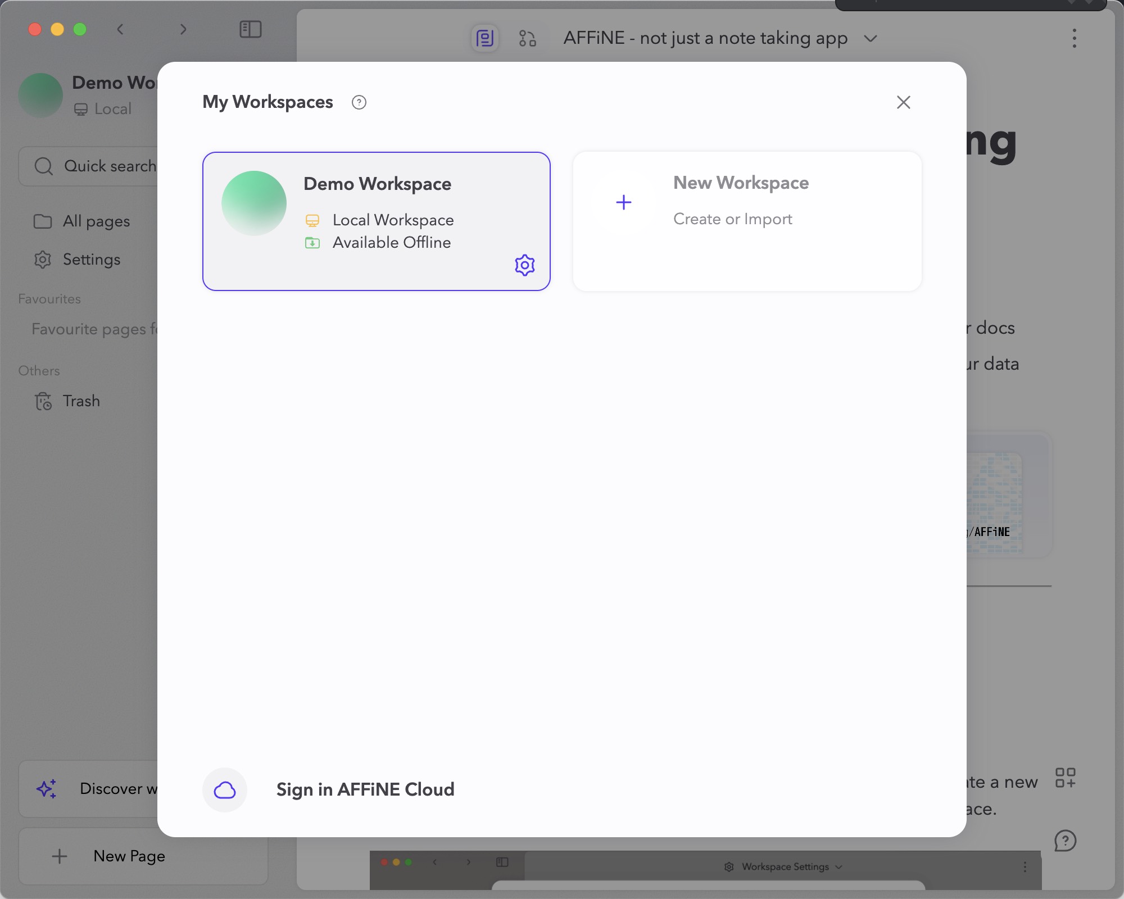
Task: Click the plus icon for New Workspace
Action: (x=623, y=202)
